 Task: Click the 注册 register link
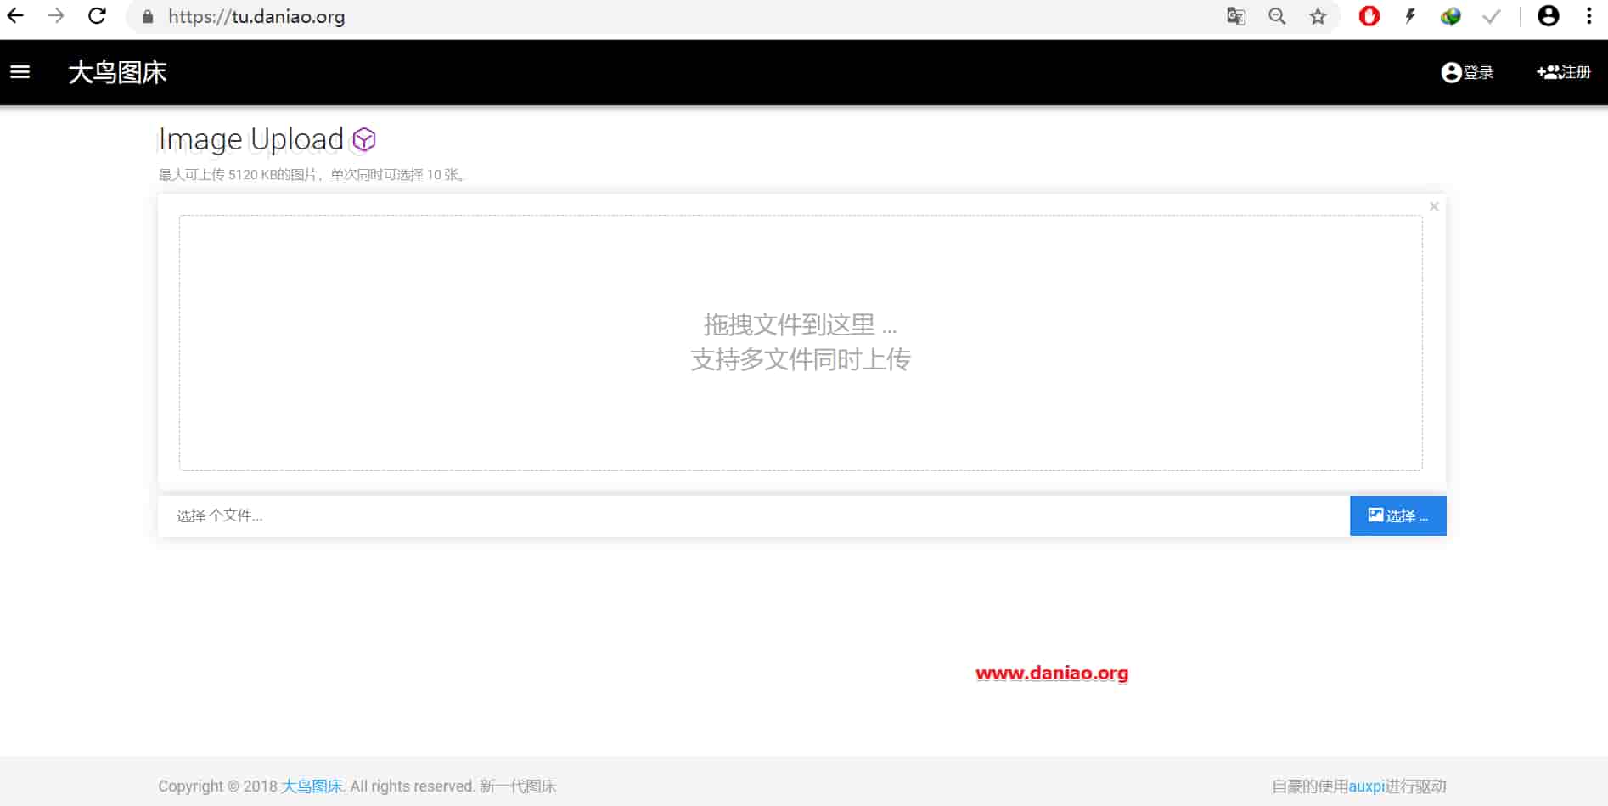pos(1564,72)
